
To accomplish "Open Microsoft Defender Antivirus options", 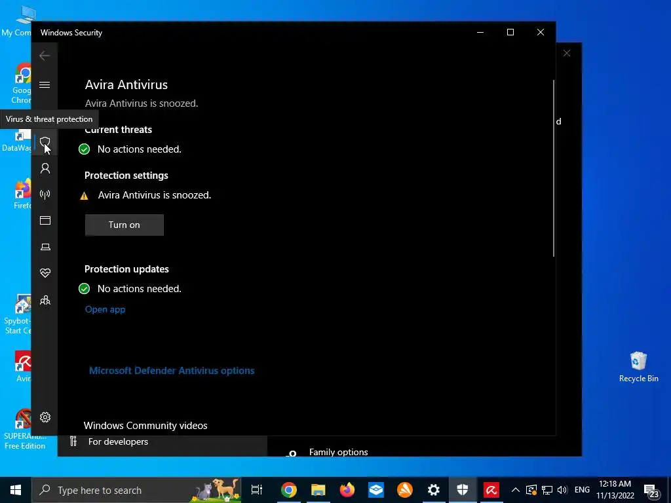I will pyautogui.click(x=172, y=371).
